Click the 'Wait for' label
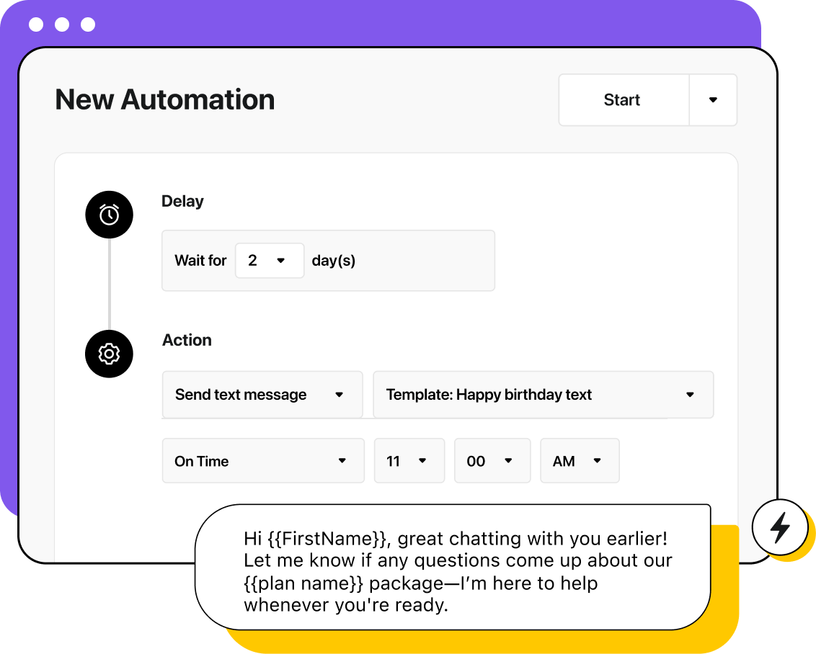This screenshot has width=816, height=654. tap(200, 261)
